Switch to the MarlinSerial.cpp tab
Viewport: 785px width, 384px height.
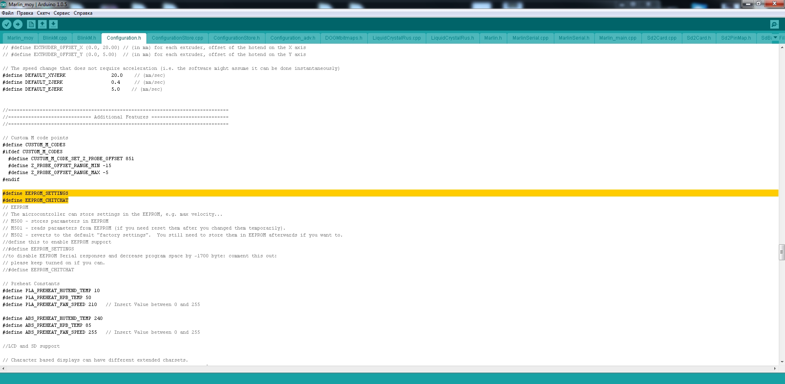tap(531, 38)
